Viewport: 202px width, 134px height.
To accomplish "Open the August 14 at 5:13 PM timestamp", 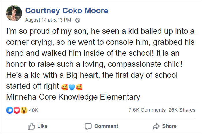I will tap(48, 20).
